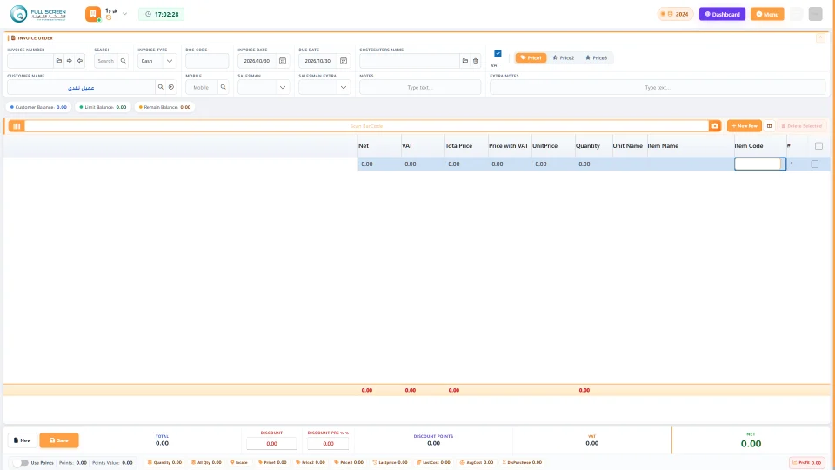The height and width of the screenshot is (470, 835).
Task: Open the Dashboard button
Action: (722, 14)
